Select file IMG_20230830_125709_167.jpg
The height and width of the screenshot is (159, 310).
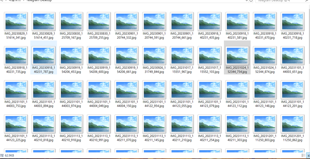pos(71,21)
